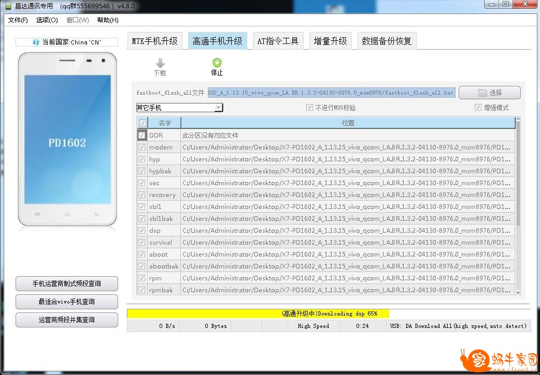This screenshot has width=540, height=375.
Task: Open the 其它手机 dropdown
Action: [x=179, y=108]
